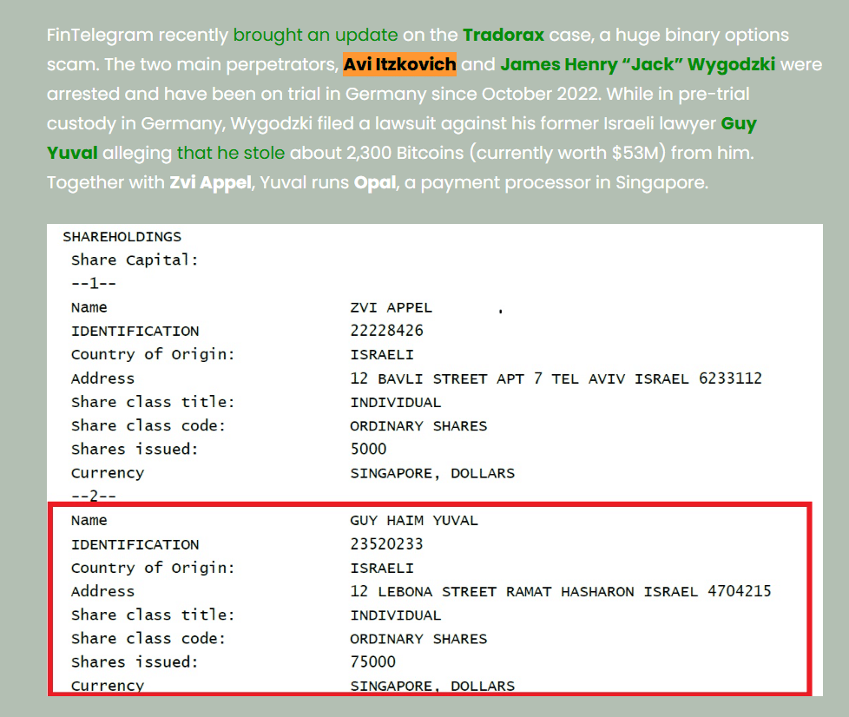Click the "--1--" shareholder entry marker

click(x=94, y=283)
